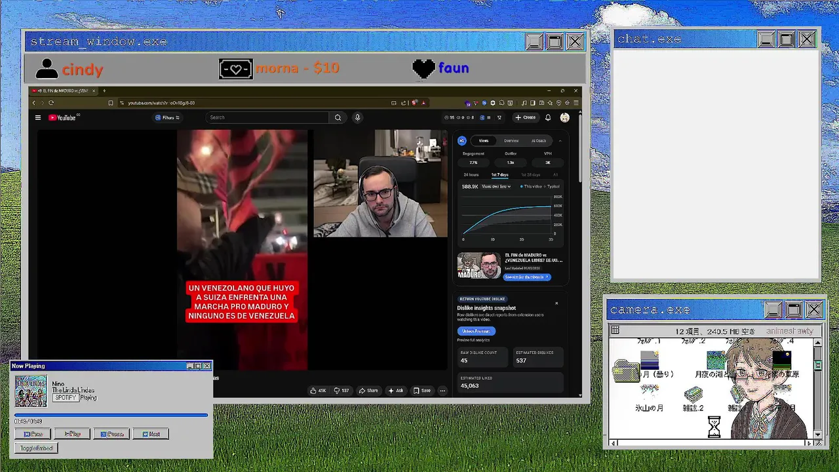Click the YouTube search input field
The image size is (839, 472).
pos(267,117)
